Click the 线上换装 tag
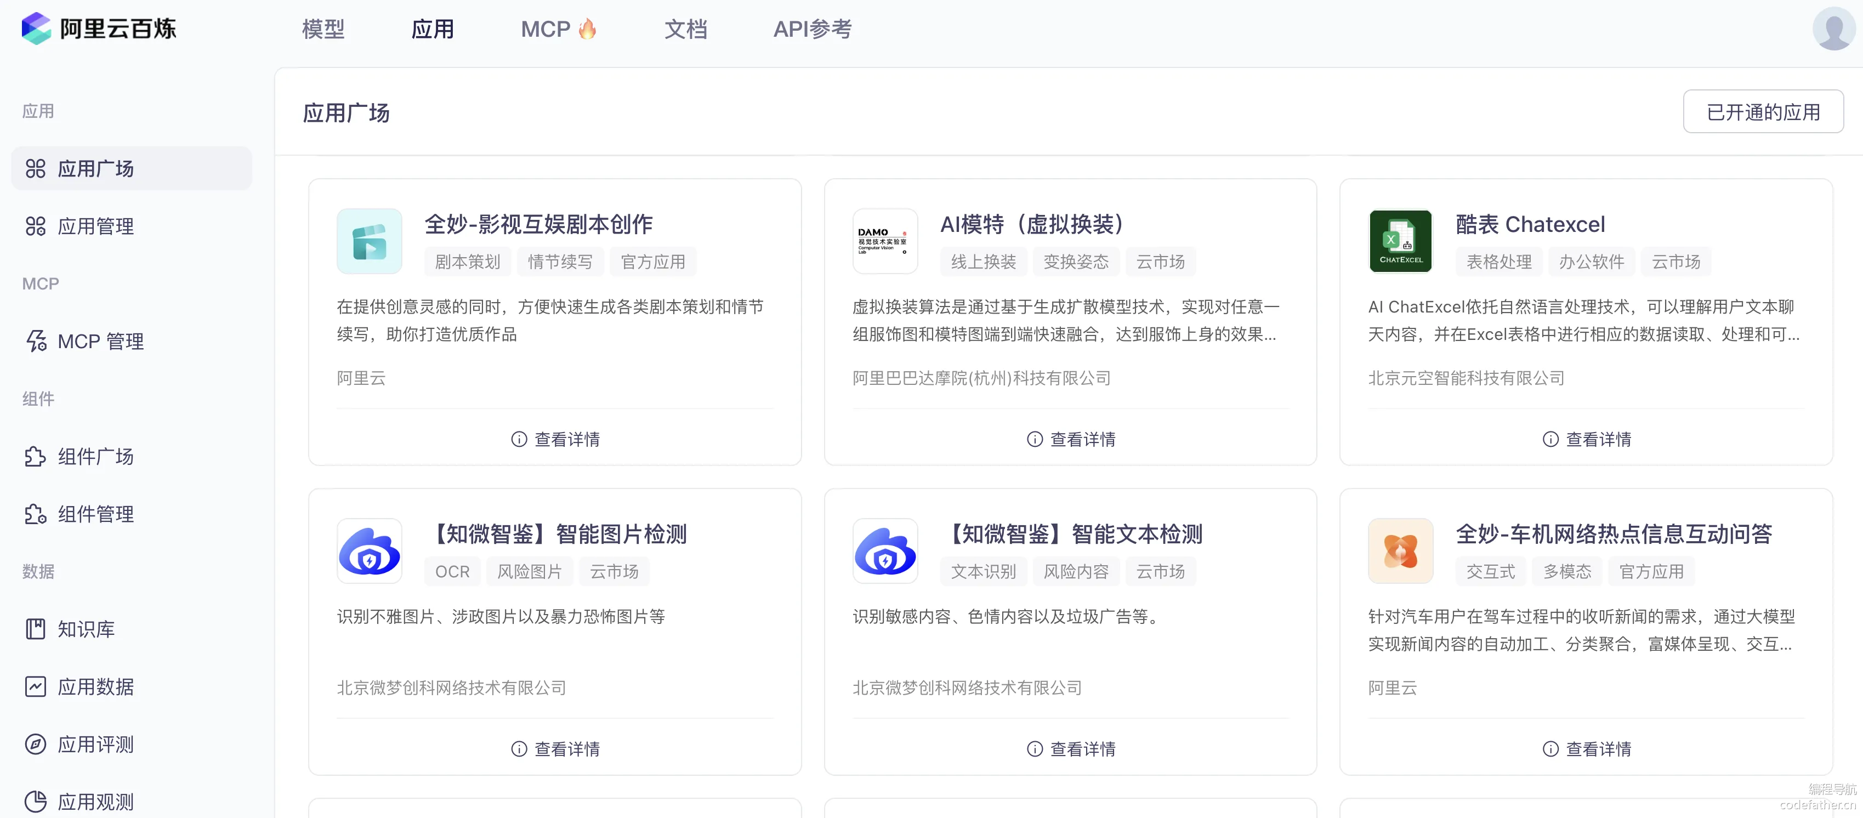Image resolution: width=1863 pixels, height=818 pixels. 984,262
